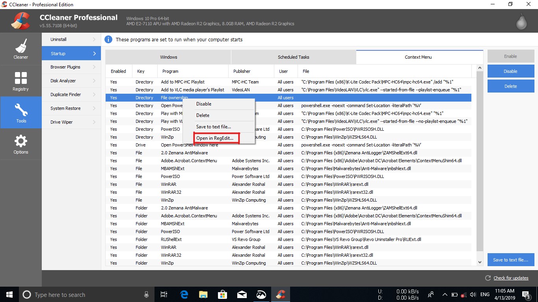Click the Delete button in the right panel
Viewport: 538px width, 302px height.
pyautogui.click(x=510, y=86)
